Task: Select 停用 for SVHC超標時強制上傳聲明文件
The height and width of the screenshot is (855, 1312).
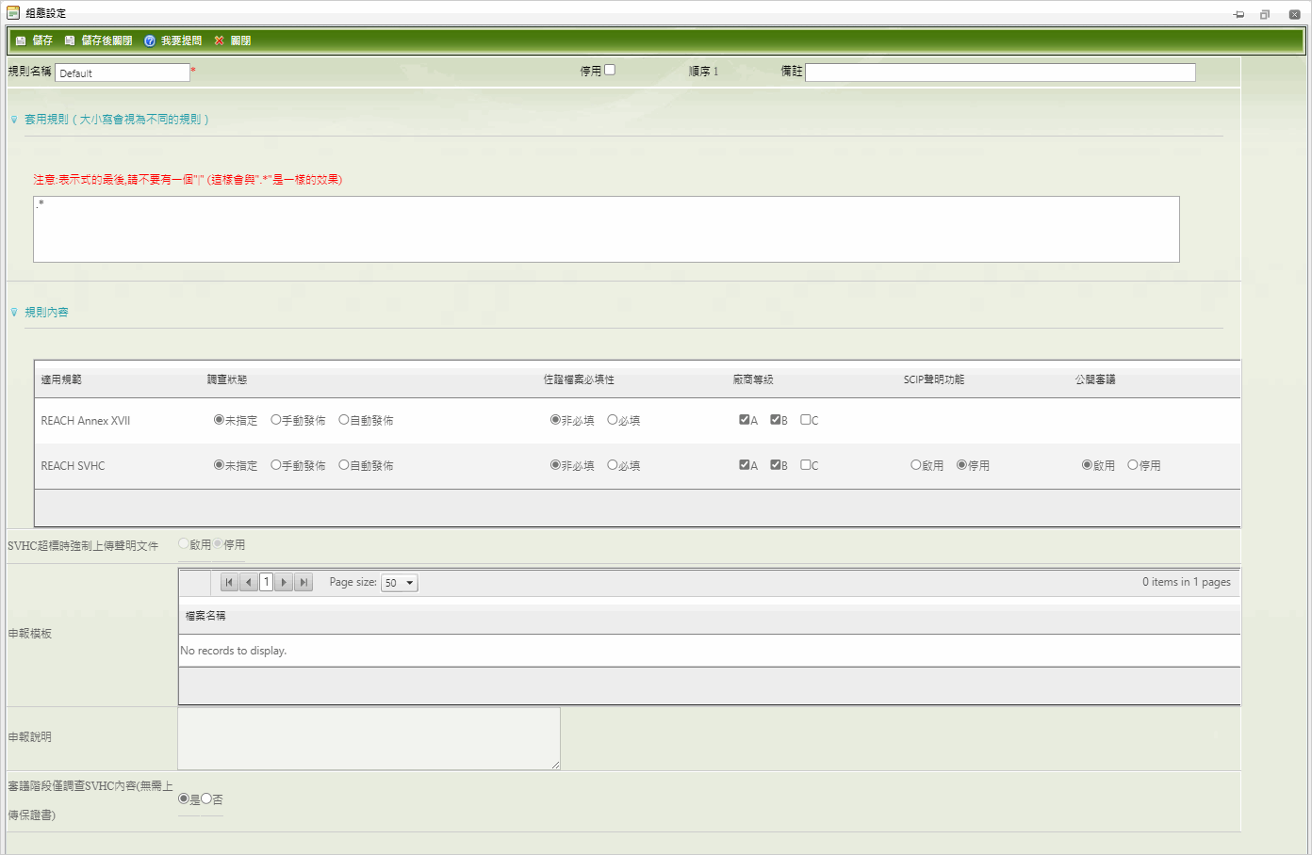Action: click(218, 544)
